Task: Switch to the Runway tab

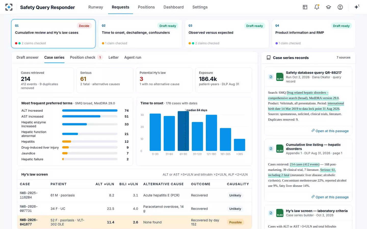Action: pos(96,7)
